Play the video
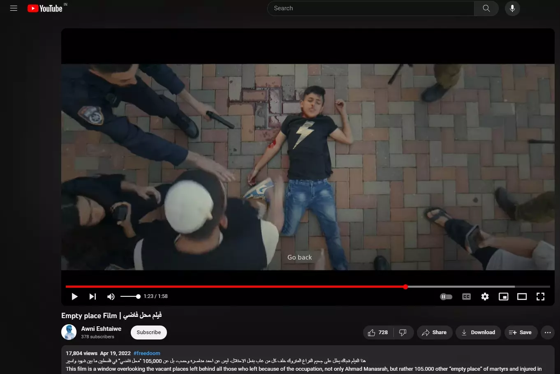The image size is (560, 374). tap(74, 296)
